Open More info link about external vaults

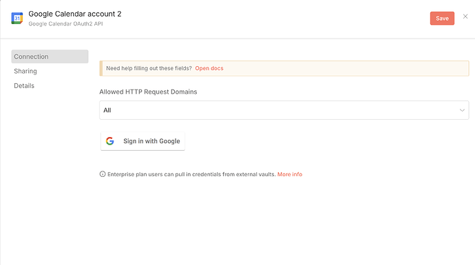point(290,174)
